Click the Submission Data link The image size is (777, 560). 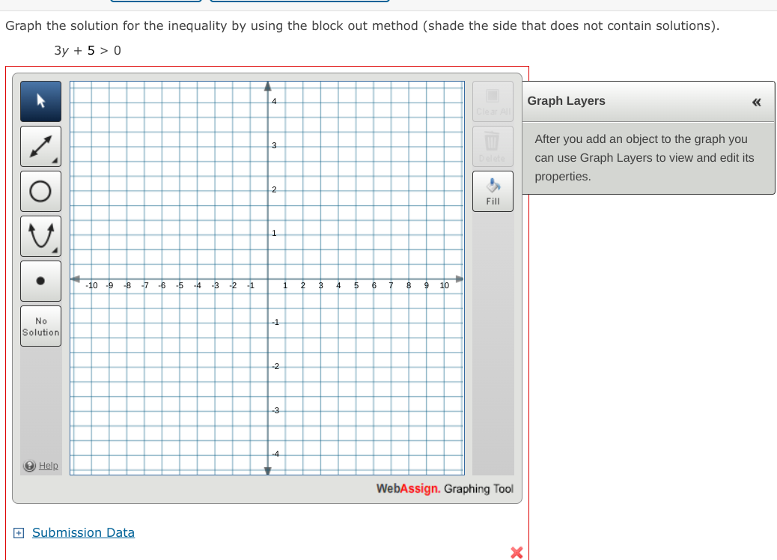[83, 532]
